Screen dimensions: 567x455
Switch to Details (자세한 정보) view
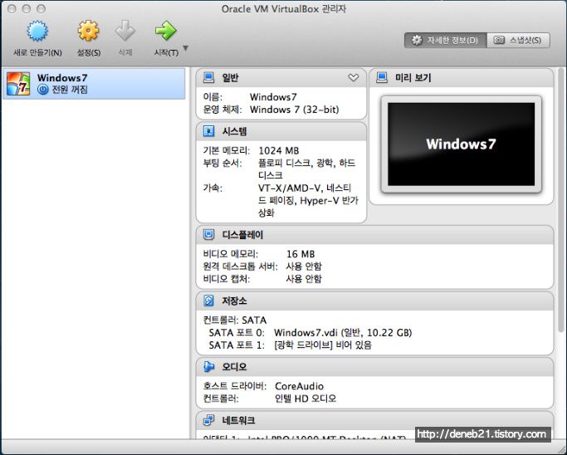446,40
